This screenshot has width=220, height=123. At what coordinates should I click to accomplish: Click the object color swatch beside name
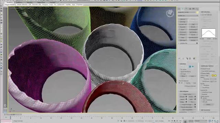(197, 12)
